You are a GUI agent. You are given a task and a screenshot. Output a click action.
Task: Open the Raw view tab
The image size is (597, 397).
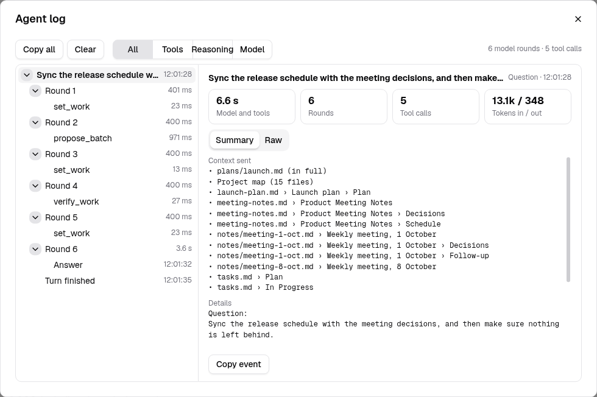[x=274, y=140]
